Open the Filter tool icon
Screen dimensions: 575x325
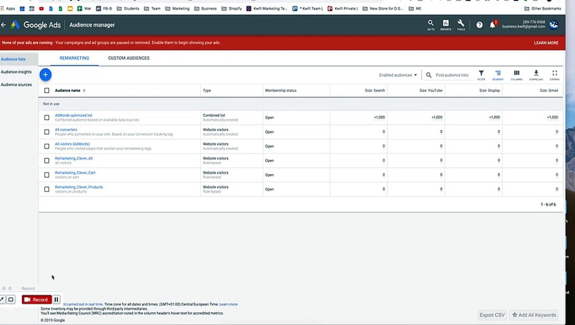point(481,74)
